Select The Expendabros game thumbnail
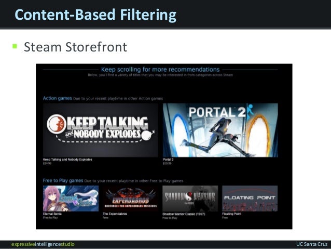Screen dimensions: 331x249 tap(130, 199)
